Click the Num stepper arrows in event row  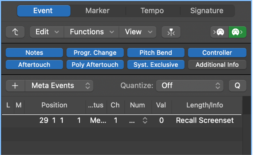point(145,120)
